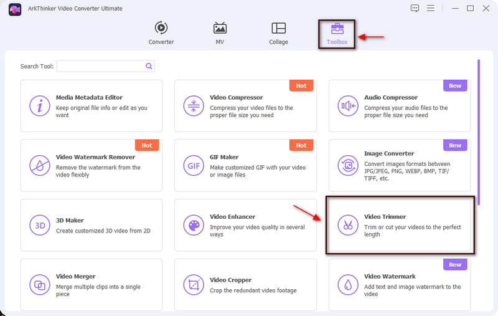498x316 pixels.
Task: Click 'Keep original file info' description
Action: pos(101,112)
